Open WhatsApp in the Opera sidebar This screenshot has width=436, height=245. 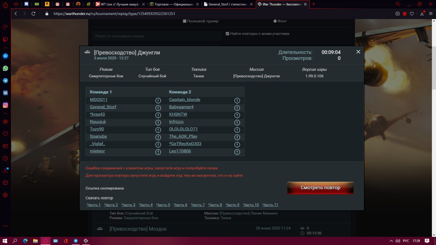tap(5, 68)
